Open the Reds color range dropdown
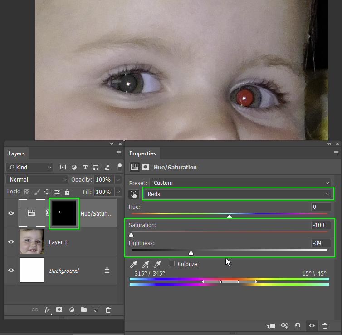The image size is (342, 335). point(238,194)
